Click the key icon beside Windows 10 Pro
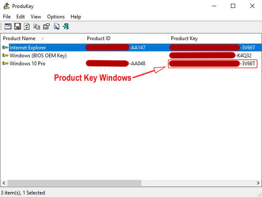 point(5,64)
